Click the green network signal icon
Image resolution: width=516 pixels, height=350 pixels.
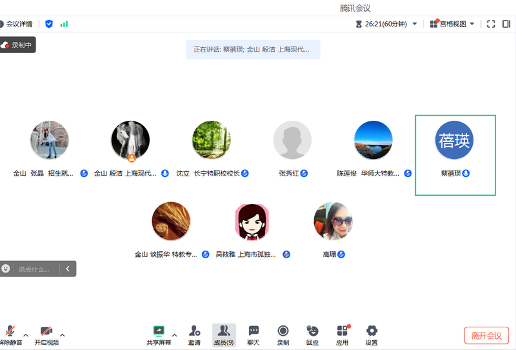pos(64,24)
